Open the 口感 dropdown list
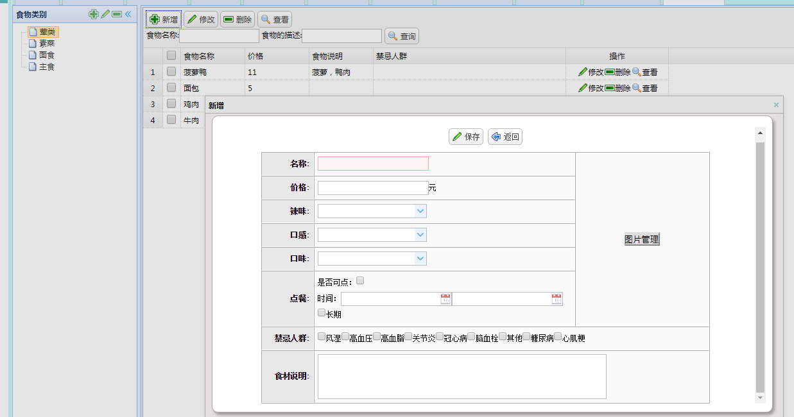Screen dimensions: 794x417 pos(420,235)
